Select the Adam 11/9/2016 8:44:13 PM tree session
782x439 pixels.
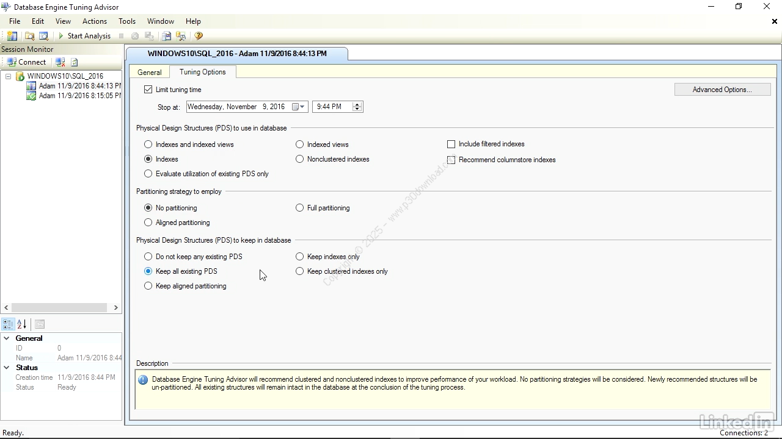[79, 86]
